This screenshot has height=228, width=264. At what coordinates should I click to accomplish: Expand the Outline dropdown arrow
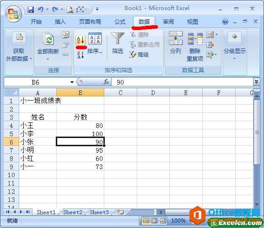[x=234, y=58]
